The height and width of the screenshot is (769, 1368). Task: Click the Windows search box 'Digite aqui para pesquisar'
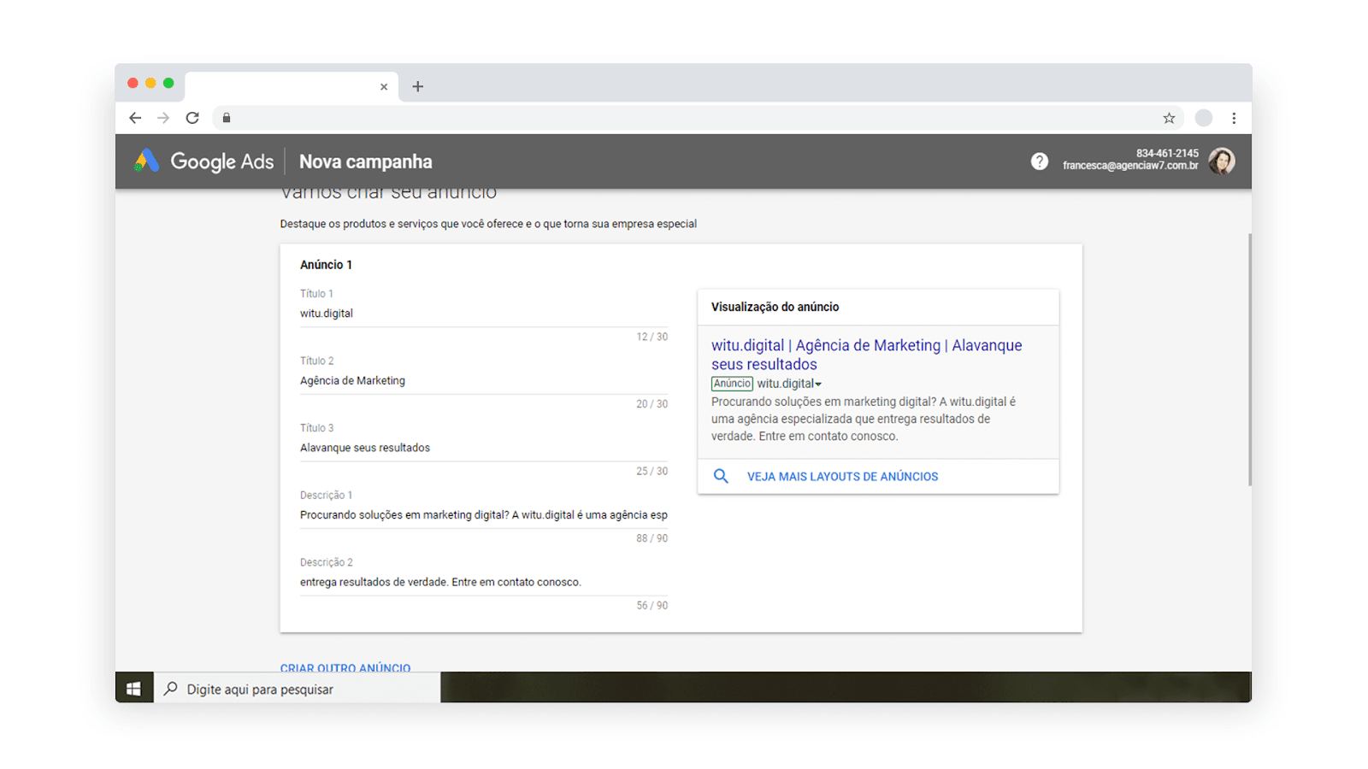[298, 689]
